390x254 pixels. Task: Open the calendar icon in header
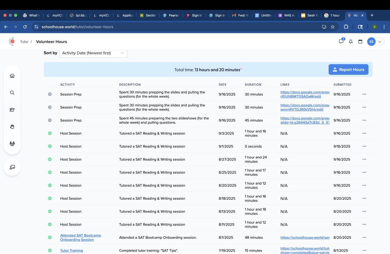(x=360, y=42)
